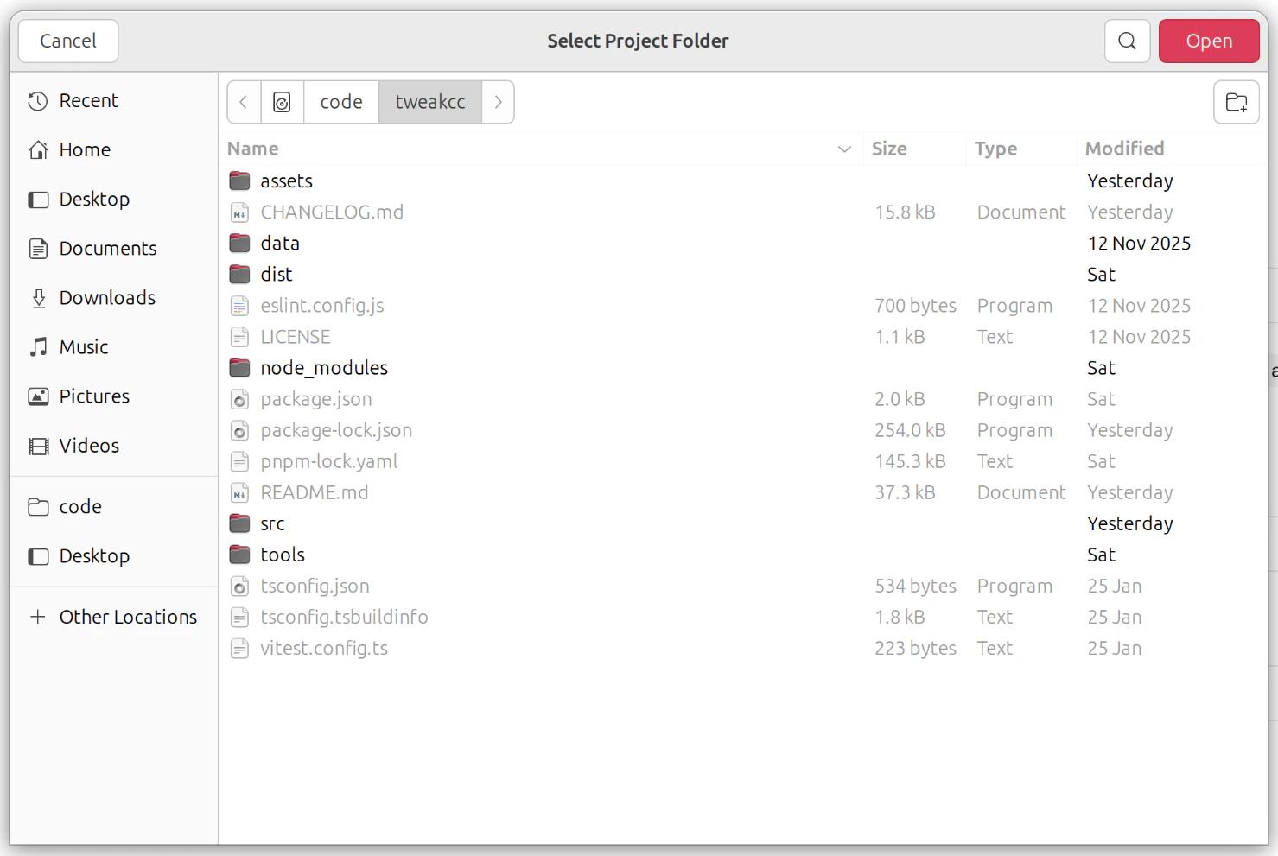Open the Recent files sidebar entry
The width and height of the screenshot is (1278, 856).
88,100
